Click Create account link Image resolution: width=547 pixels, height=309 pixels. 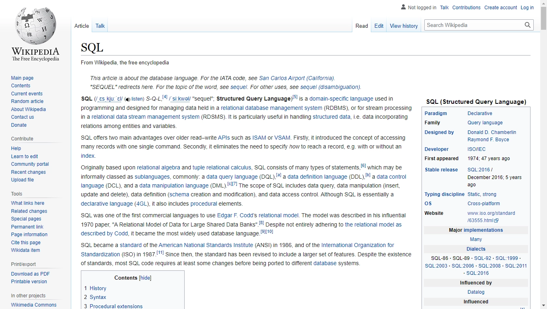click(500, 7)
